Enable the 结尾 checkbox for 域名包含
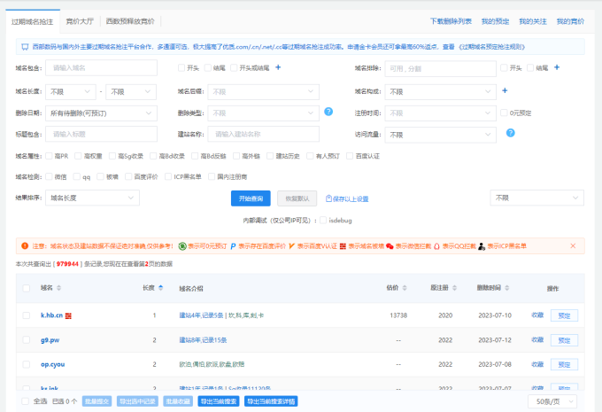The width and height of the screenshot is (602, 412). (x=208, y=68)
